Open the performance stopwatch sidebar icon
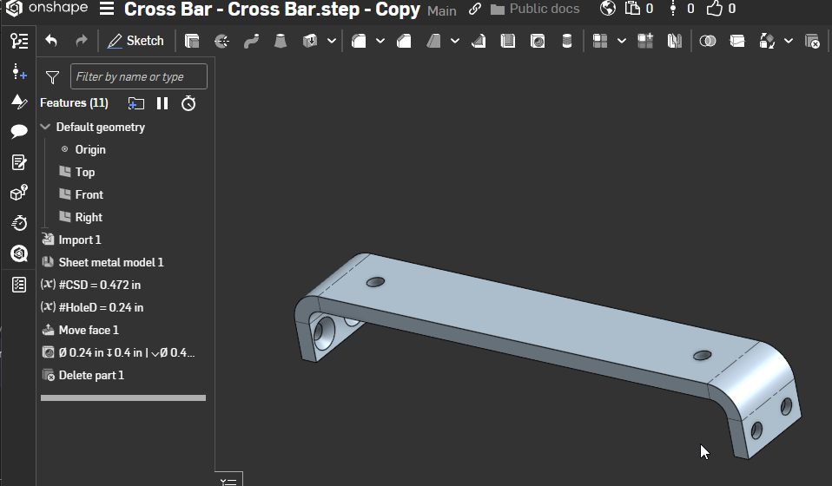Viewport: 832px width, 486px height. click(19, 222)
